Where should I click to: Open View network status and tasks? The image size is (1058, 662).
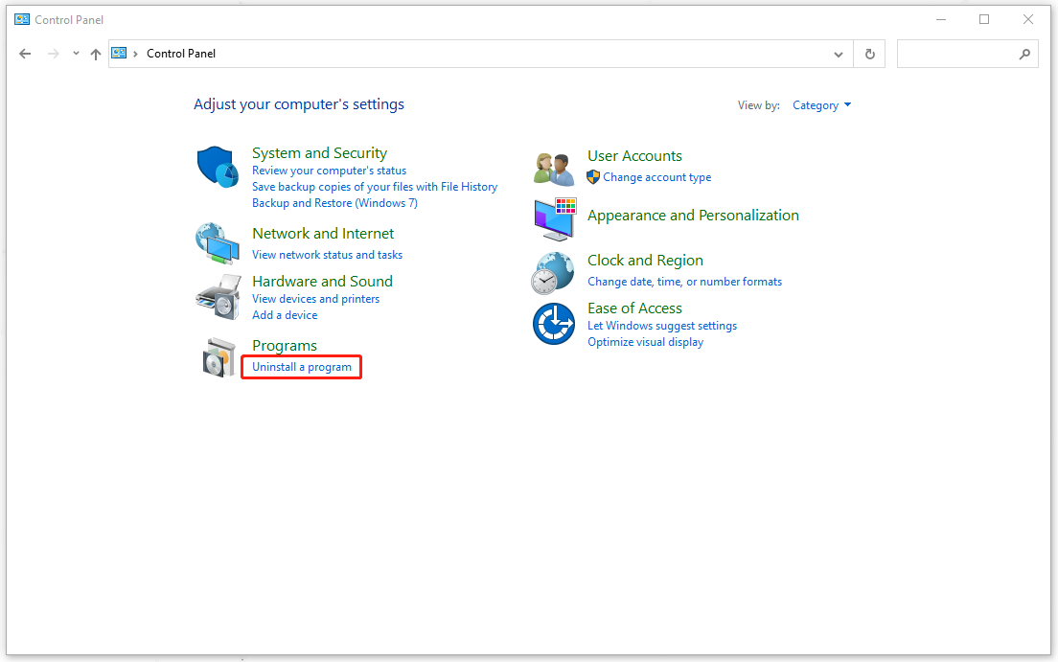327,255
